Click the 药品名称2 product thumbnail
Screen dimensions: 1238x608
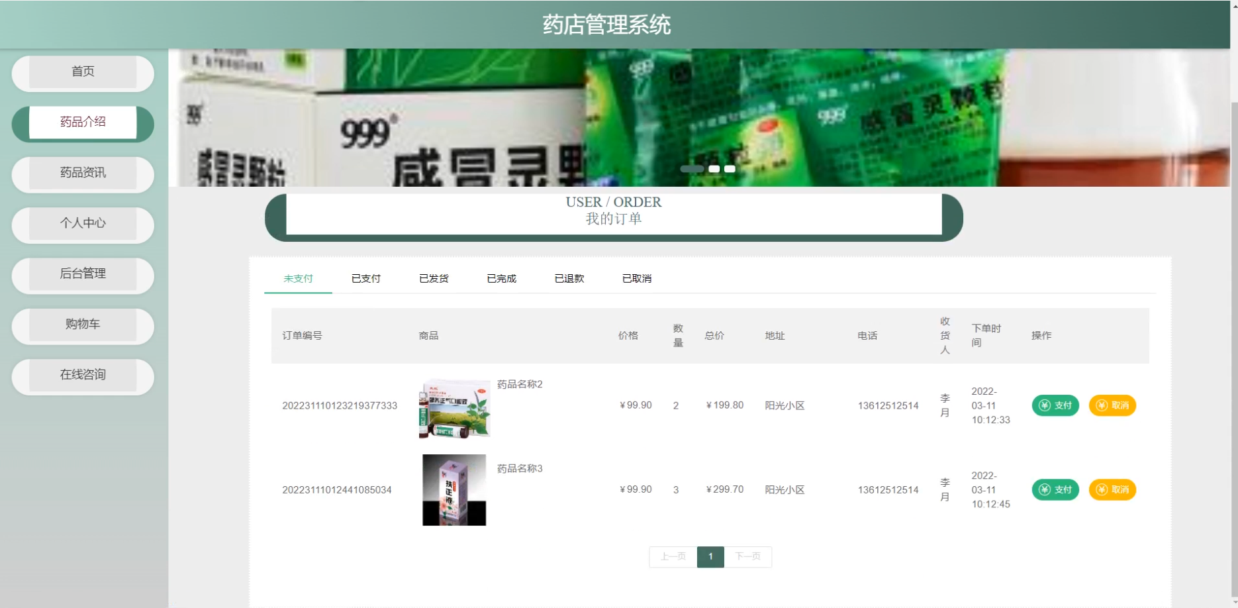455,409
